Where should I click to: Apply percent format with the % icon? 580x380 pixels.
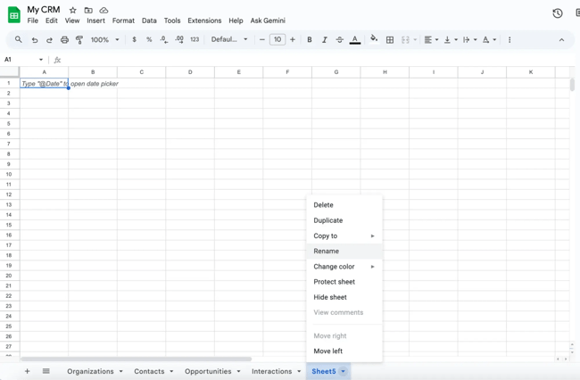click(149, 39)
